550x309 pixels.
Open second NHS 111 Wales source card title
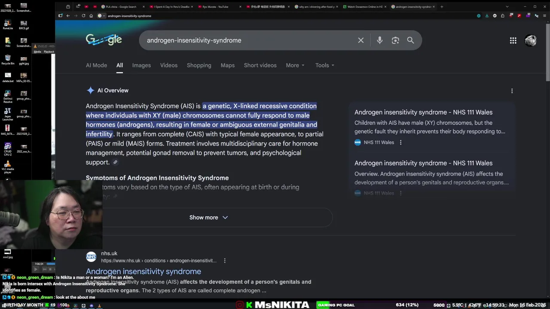[423, 163]
